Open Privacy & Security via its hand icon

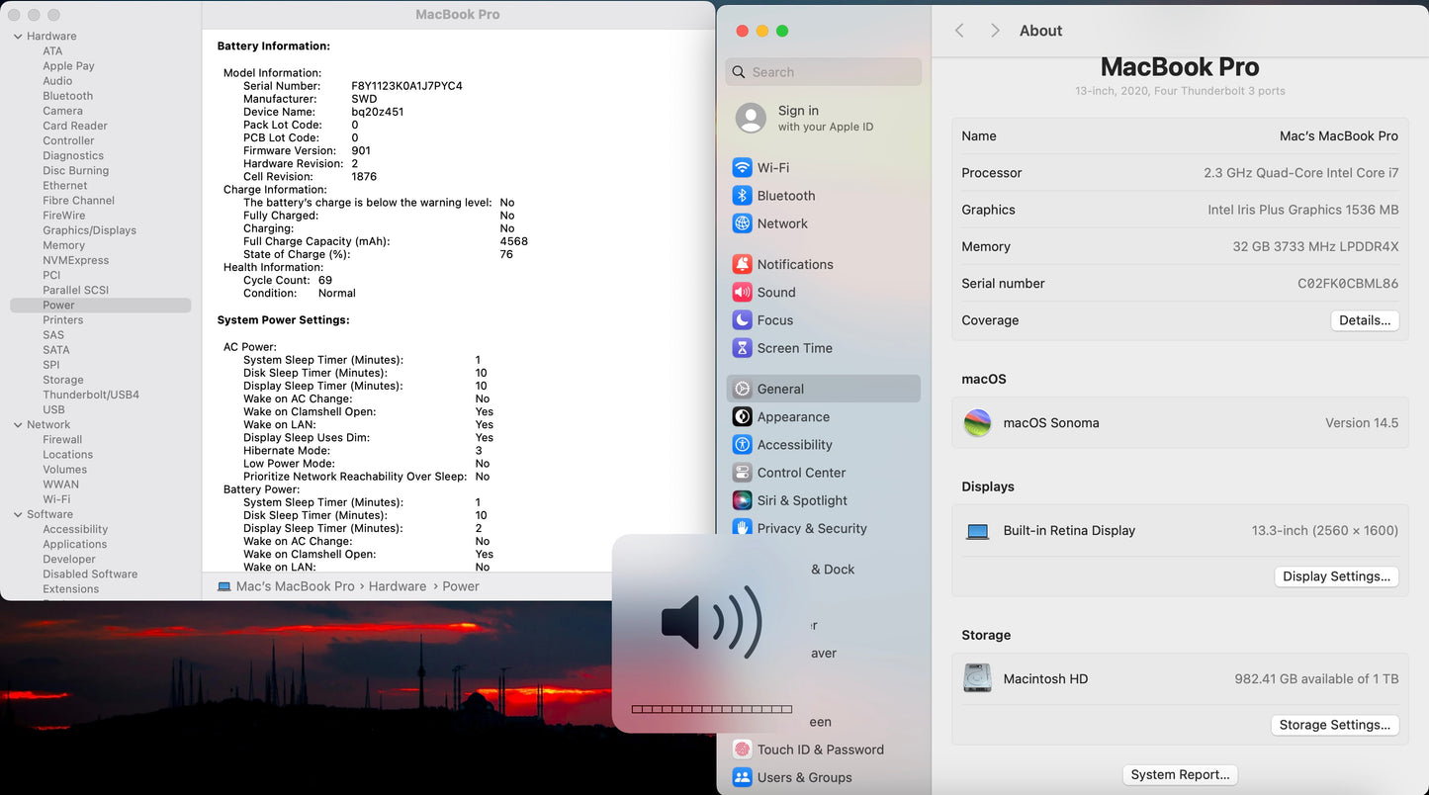743,528
